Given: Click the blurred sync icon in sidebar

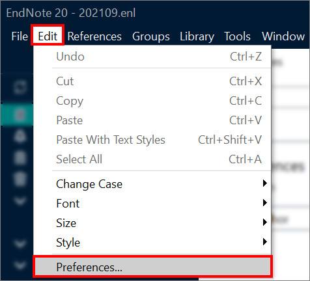Looking at the screenshot, I should [x=20, y=87].
